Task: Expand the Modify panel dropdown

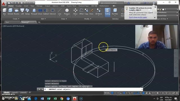Action: pyautogui.click(x=88, y=19)
